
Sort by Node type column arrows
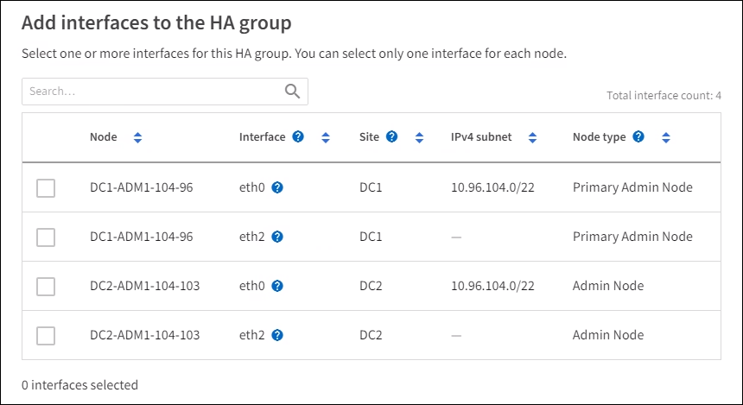tap(665, 137)
